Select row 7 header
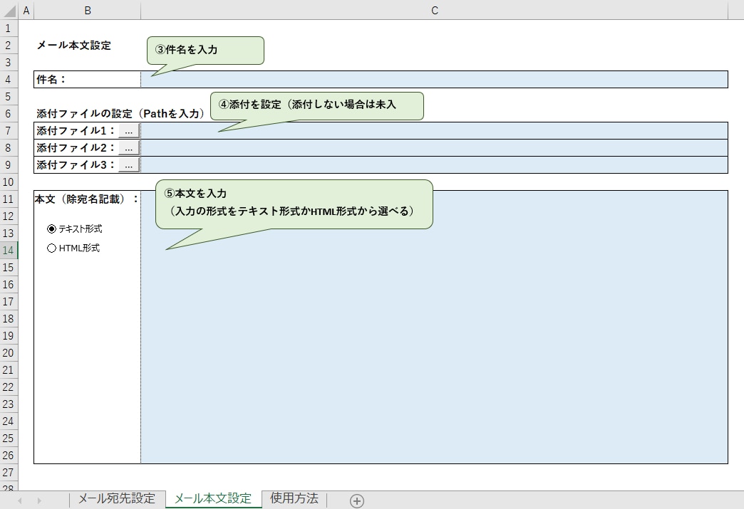 9,130
